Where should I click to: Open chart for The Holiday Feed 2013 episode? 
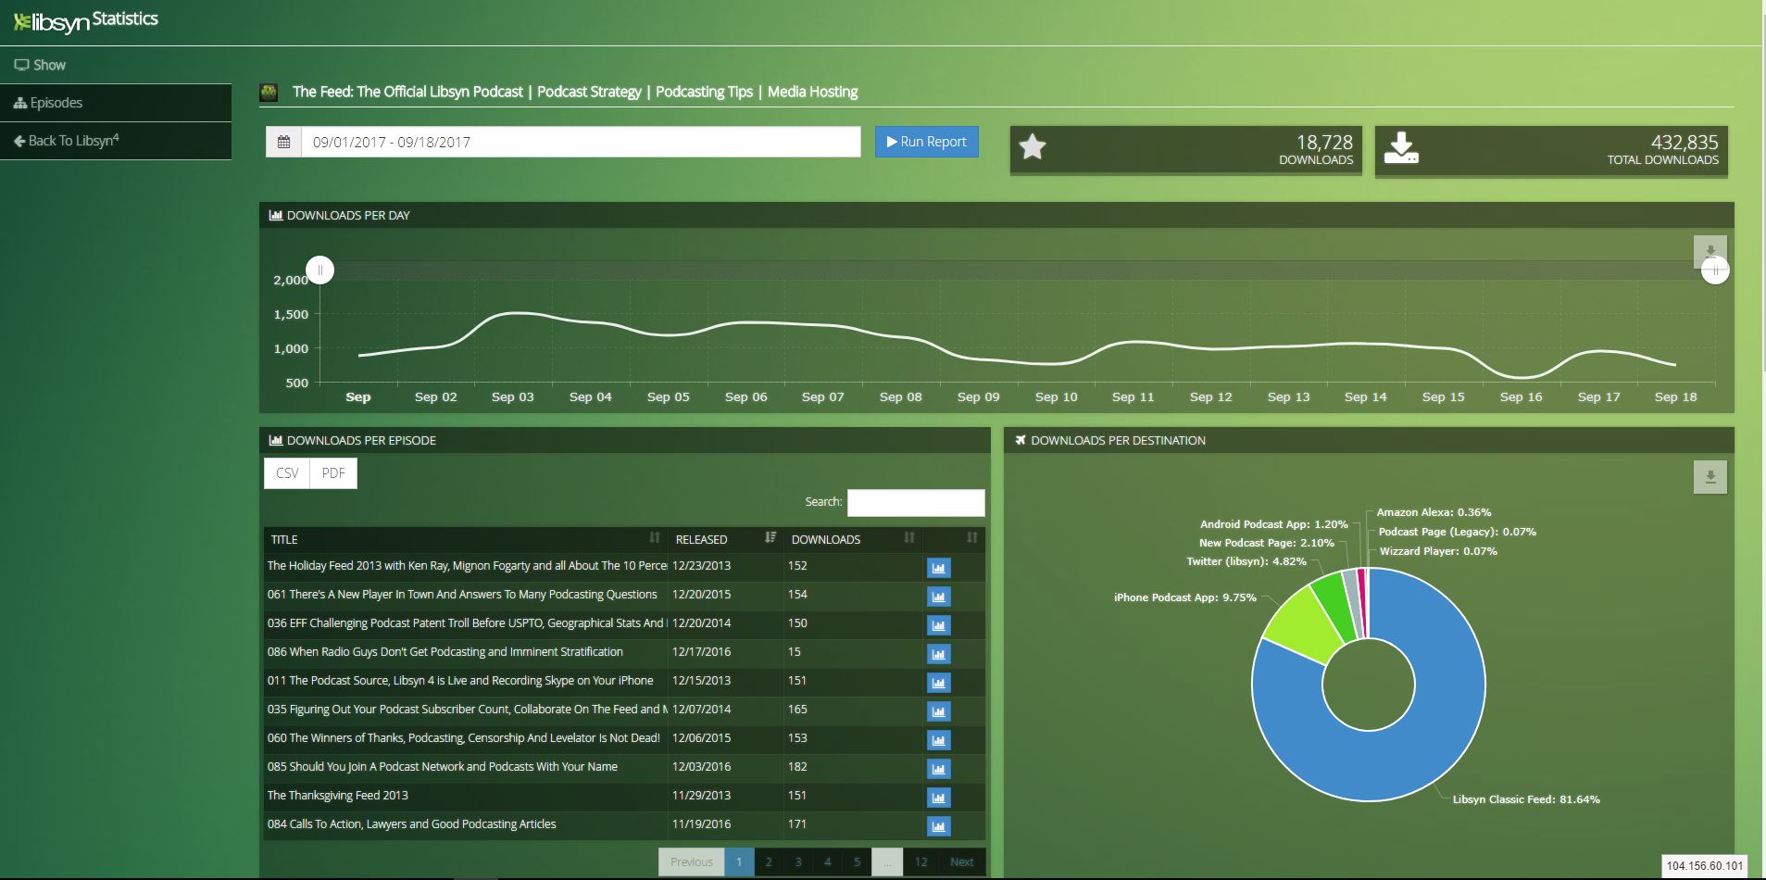coord(938,569)
